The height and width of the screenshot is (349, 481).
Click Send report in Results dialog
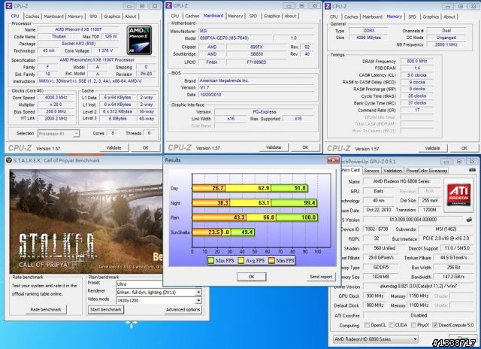click(321, 277)
